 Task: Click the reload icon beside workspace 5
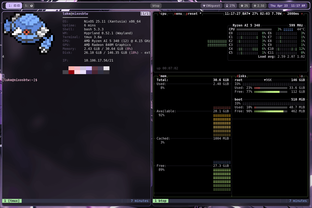(x=32, y=5)
